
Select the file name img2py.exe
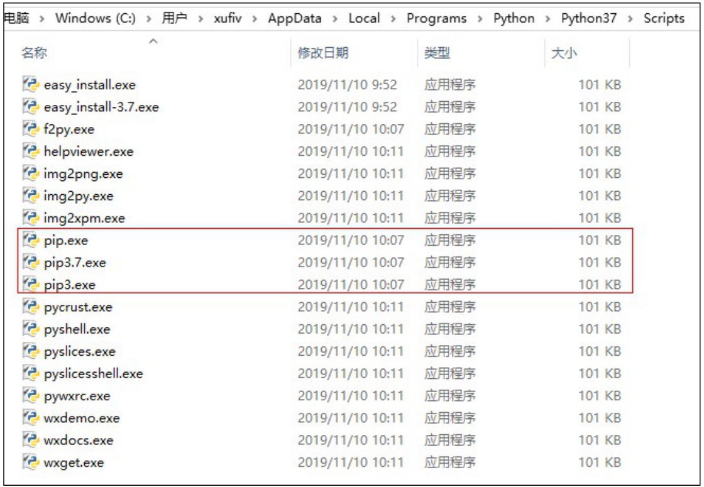[79, 196]
